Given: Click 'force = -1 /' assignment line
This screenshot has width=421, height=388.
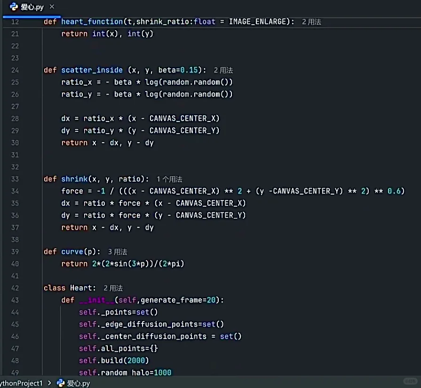Looking at the screenshot, I should click(233, 191).
